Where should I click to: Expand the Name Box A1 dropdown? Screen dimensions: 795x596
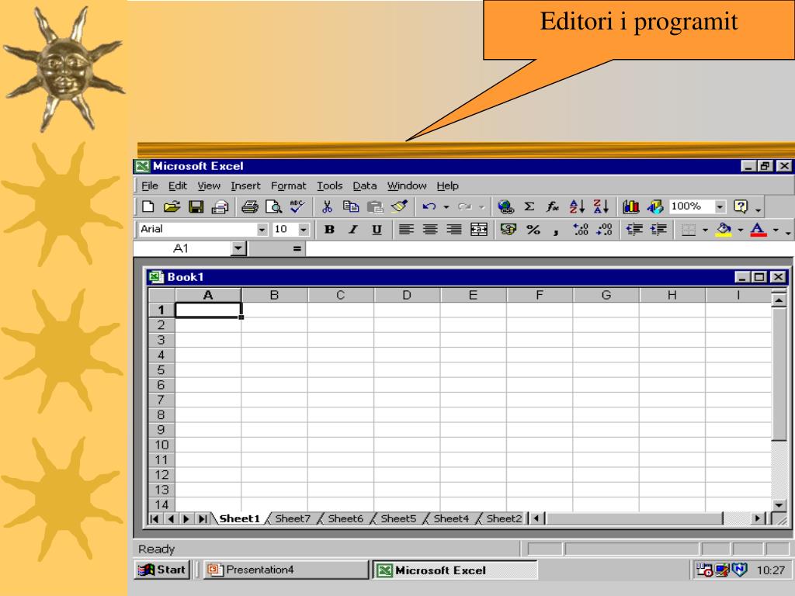238,248
